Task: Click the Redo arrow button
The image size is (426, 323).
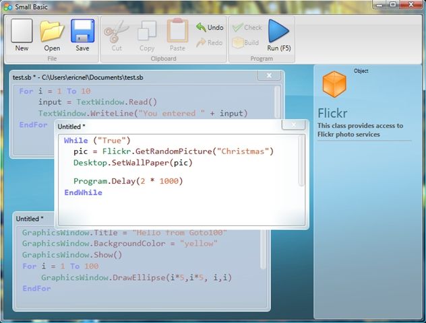Action: pos(209,42)
